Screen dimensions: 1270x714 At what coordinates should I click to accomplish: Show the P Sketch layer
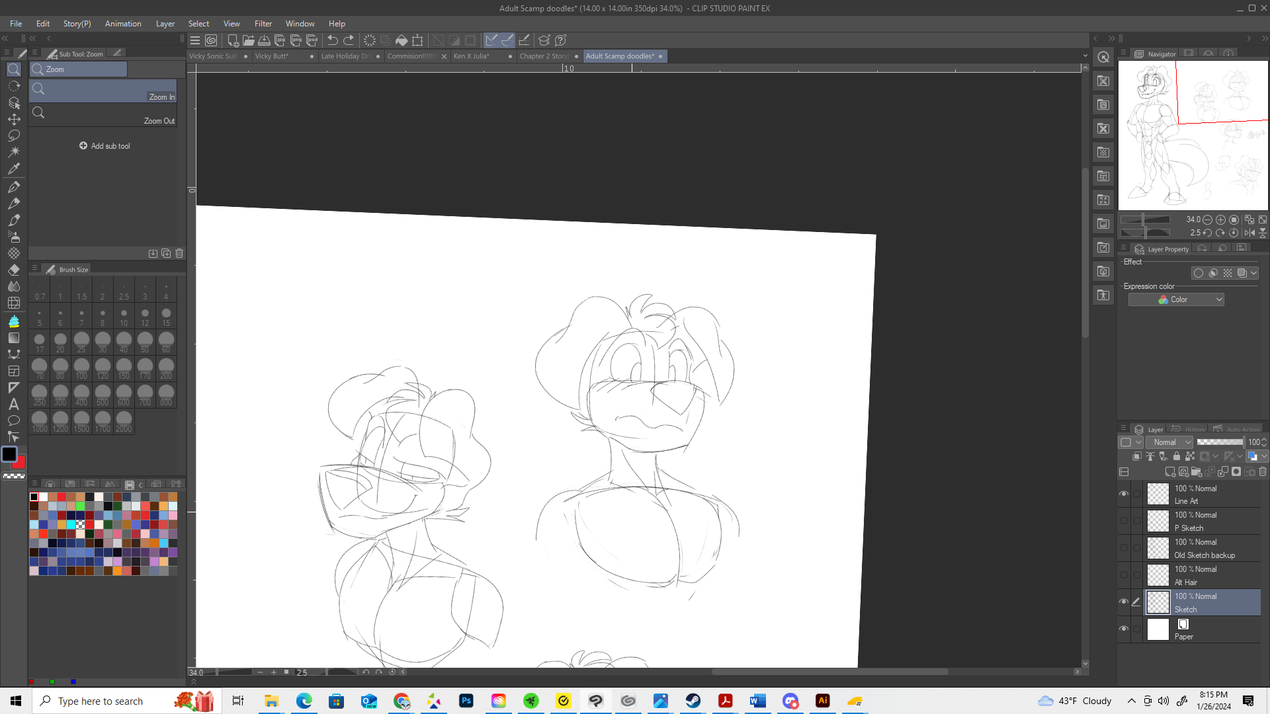[x=1124, y=521]
